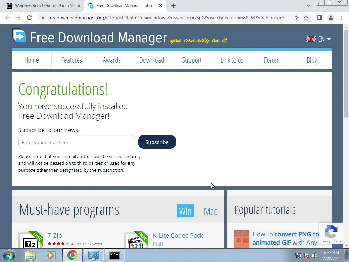Click the taskbar clock showing 6:33 AM

332,256
